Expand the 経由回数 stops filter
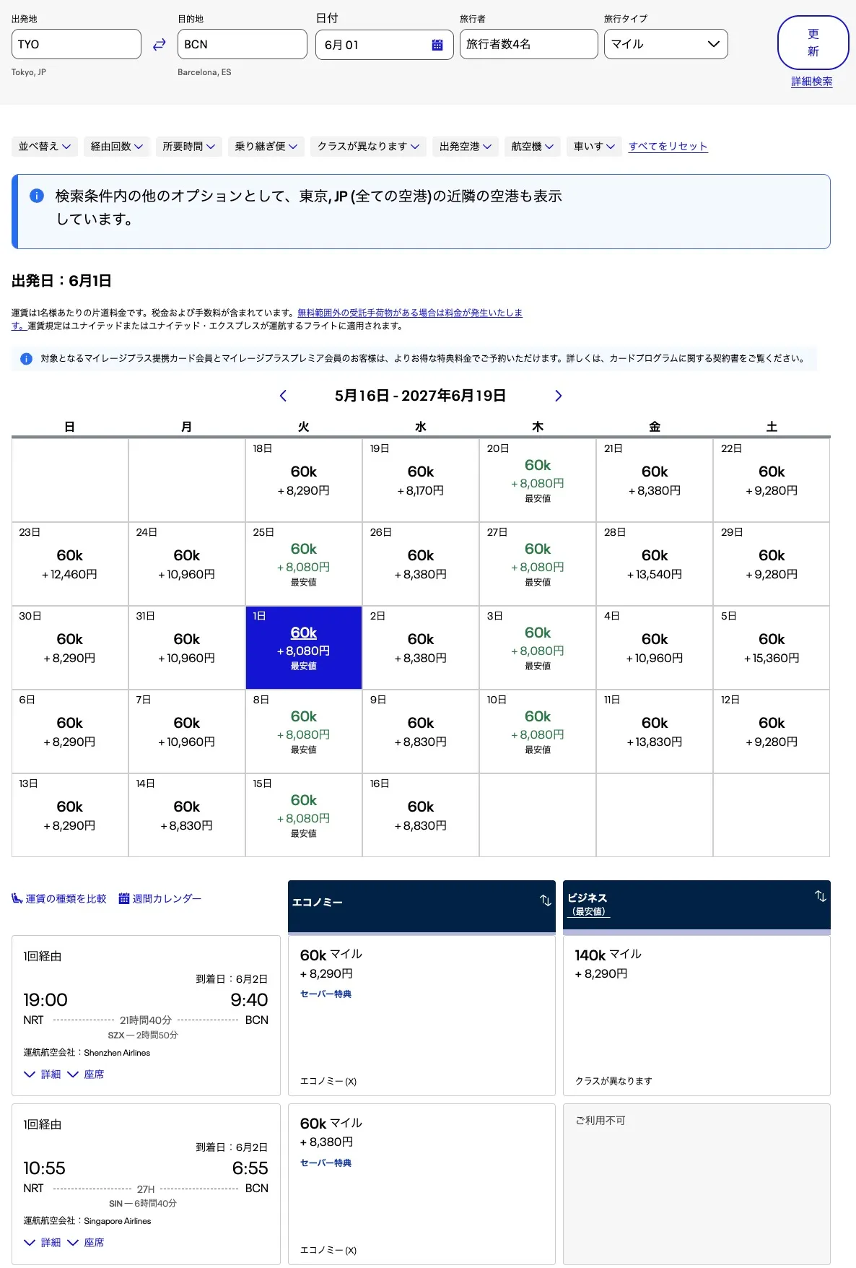This screenshot has width=856, height=1268. coord(117,147)
